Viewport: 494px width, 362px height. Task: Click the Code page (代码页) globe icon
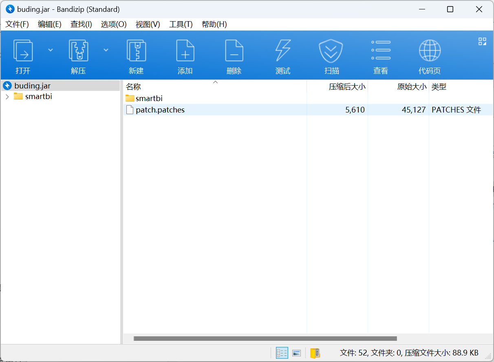coord(430,51)
